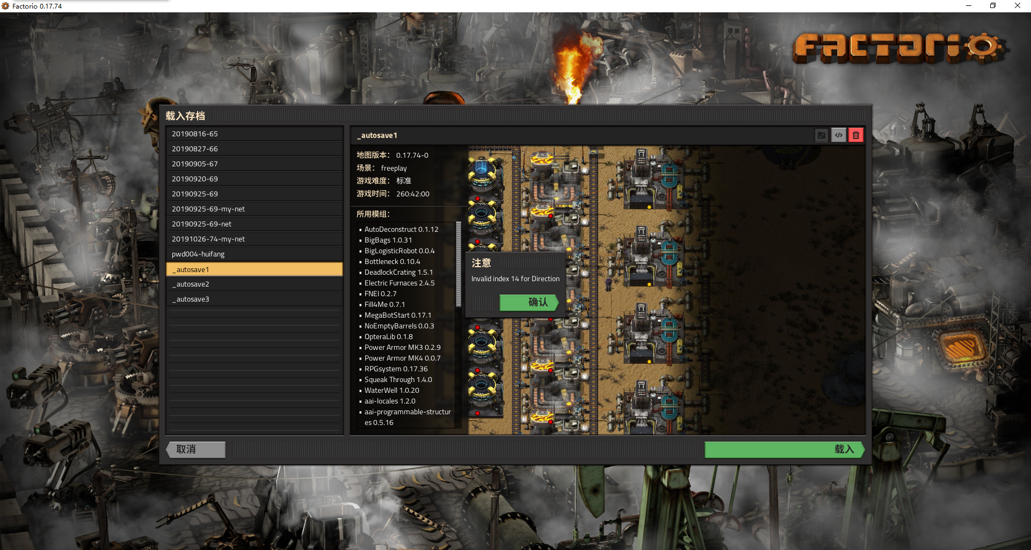Click the NoEmptyBarrels 0.0.3 mod entry
Image resolution: width=1031 pixels, height=550 pixels.
click(399, 326)
